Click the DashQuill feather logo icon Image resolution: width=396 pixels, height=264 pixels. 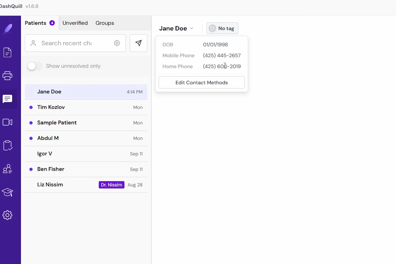click(x=8, y=29)
